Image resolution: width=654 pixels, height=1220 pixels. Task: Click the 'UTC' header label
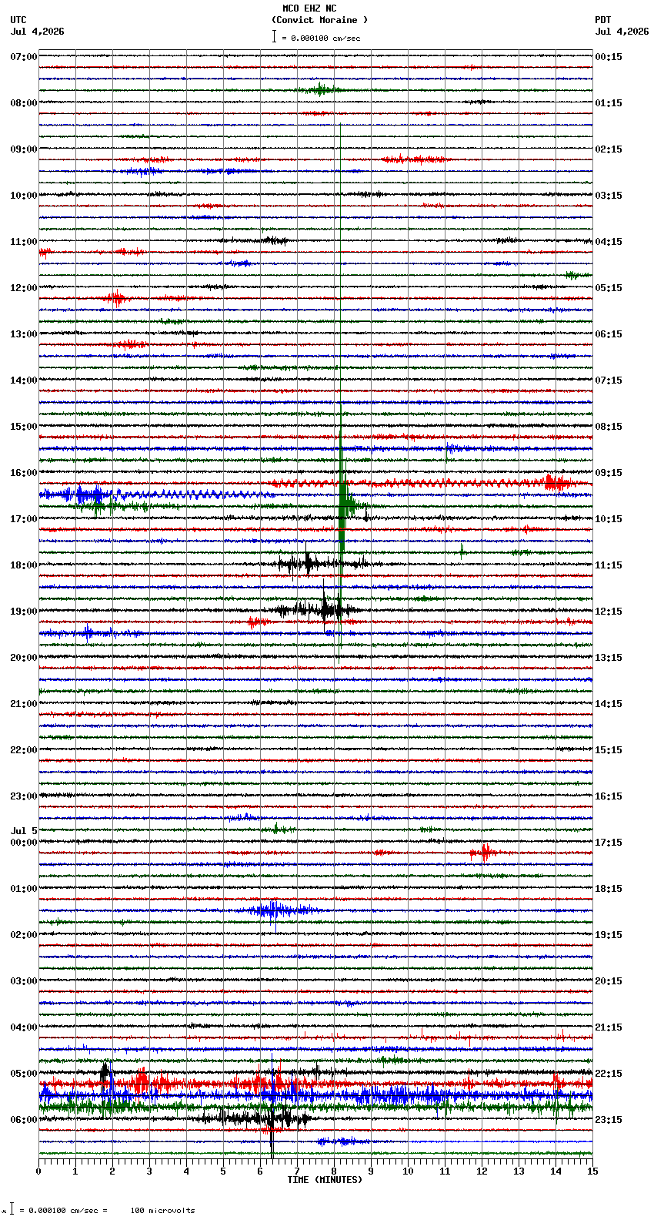pyautogui.click(x=18, y=20)
